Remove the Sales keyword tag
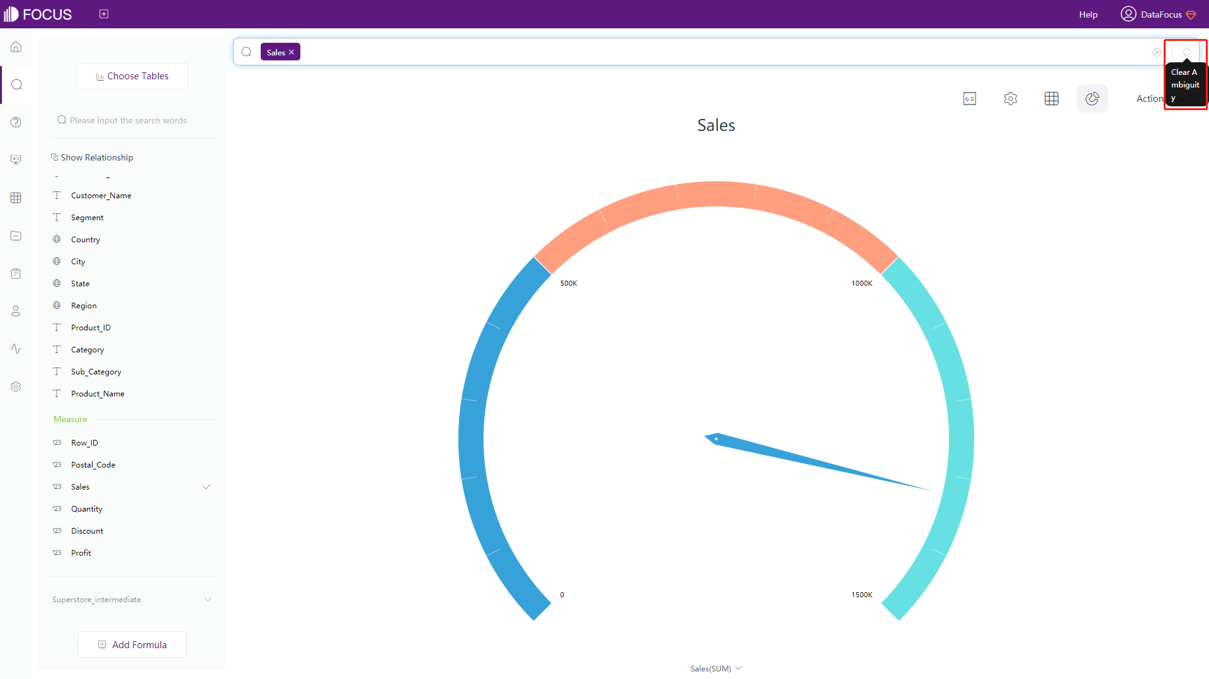Viewport: 1209px width, 679px height. (292, 52)
